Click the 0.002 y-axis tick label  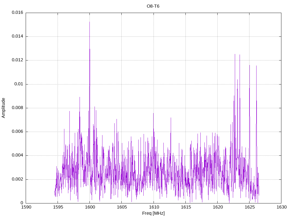17,179
